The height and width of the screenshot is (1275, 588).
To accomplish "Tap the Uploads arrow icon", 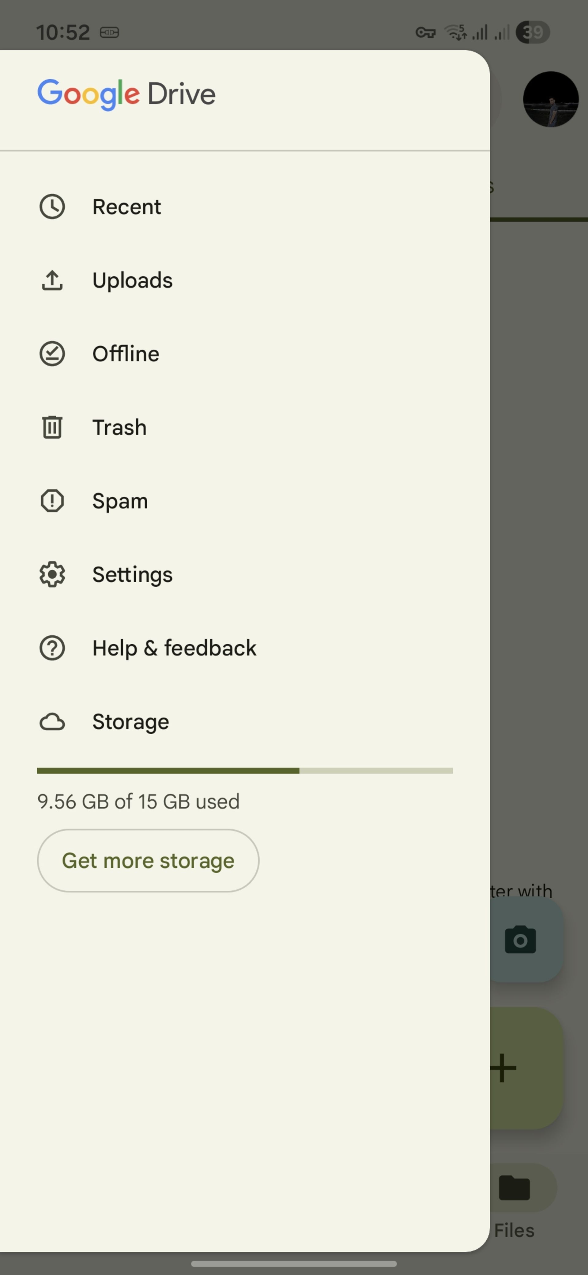I will [52, 280].
